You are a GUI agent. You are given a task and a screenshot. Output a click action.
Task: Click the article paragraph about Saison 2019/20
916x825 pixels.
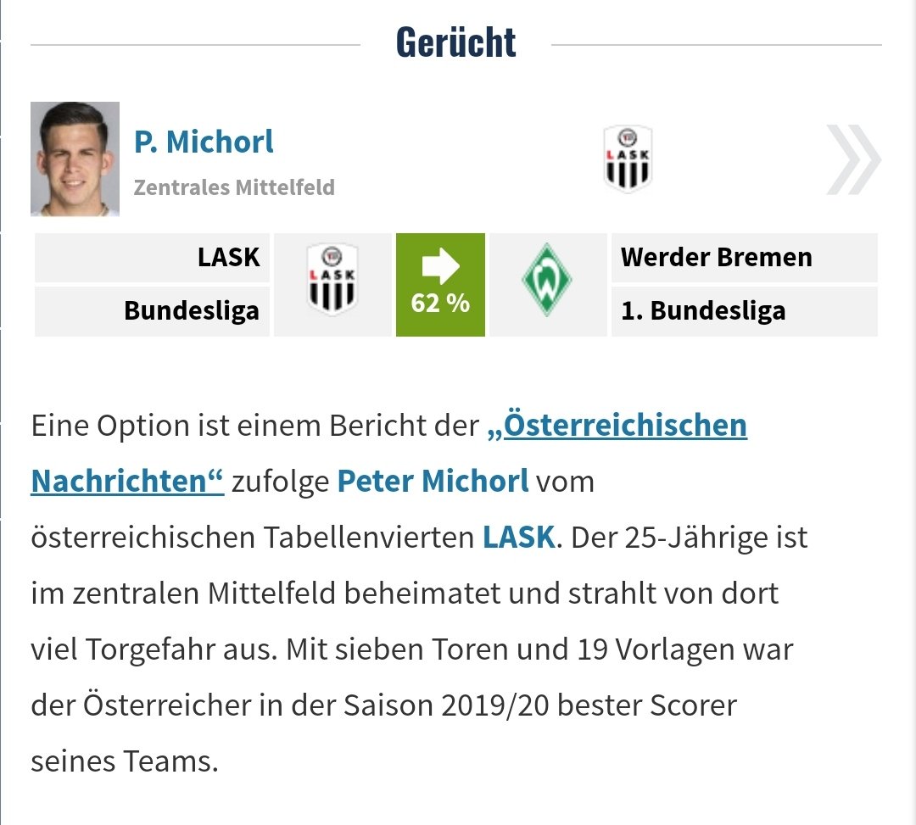click(x=420, y=594)
